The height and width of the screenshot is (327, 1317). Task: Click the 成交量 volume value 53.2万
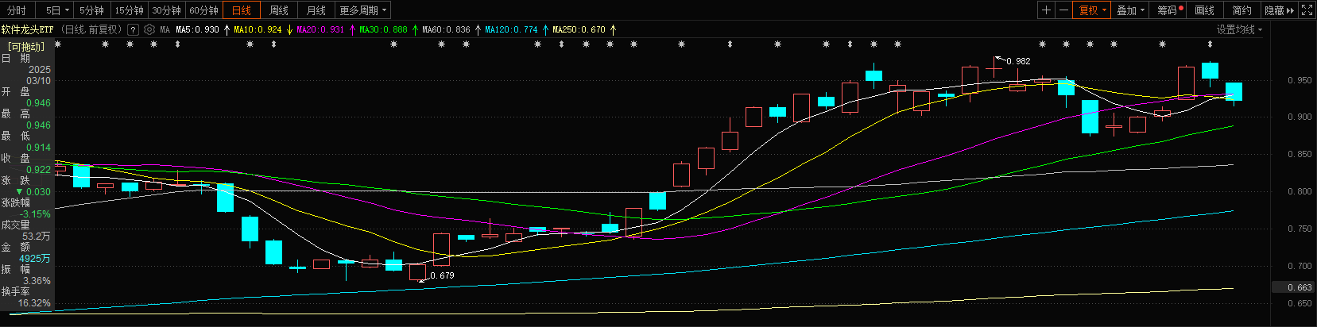[37, 237]
